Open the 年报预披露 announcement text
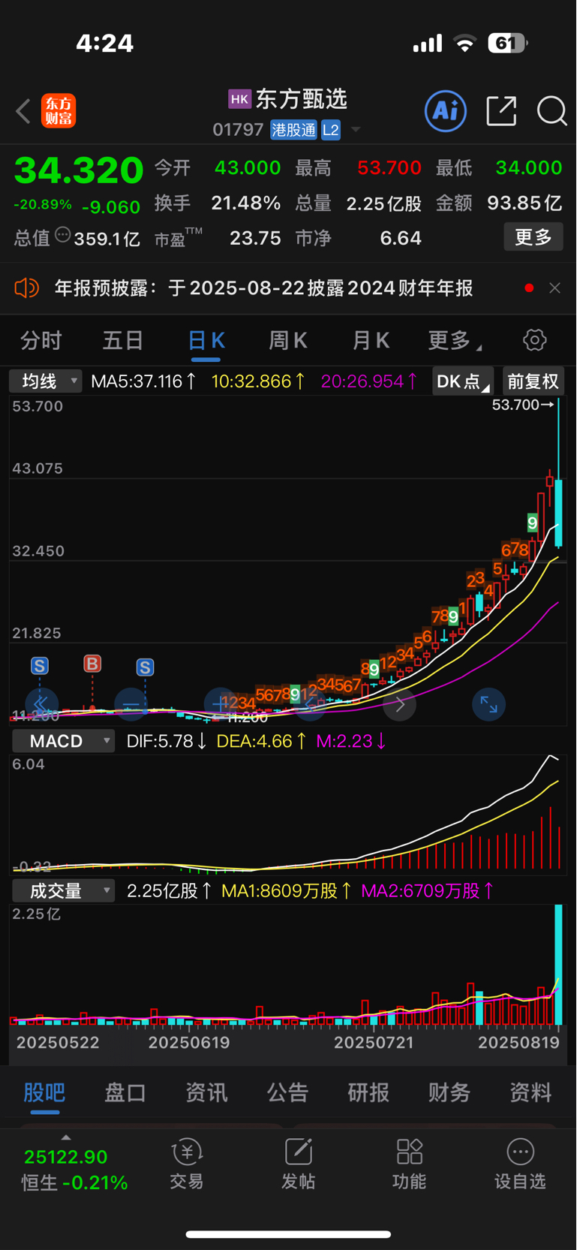 tap(263, 288)
